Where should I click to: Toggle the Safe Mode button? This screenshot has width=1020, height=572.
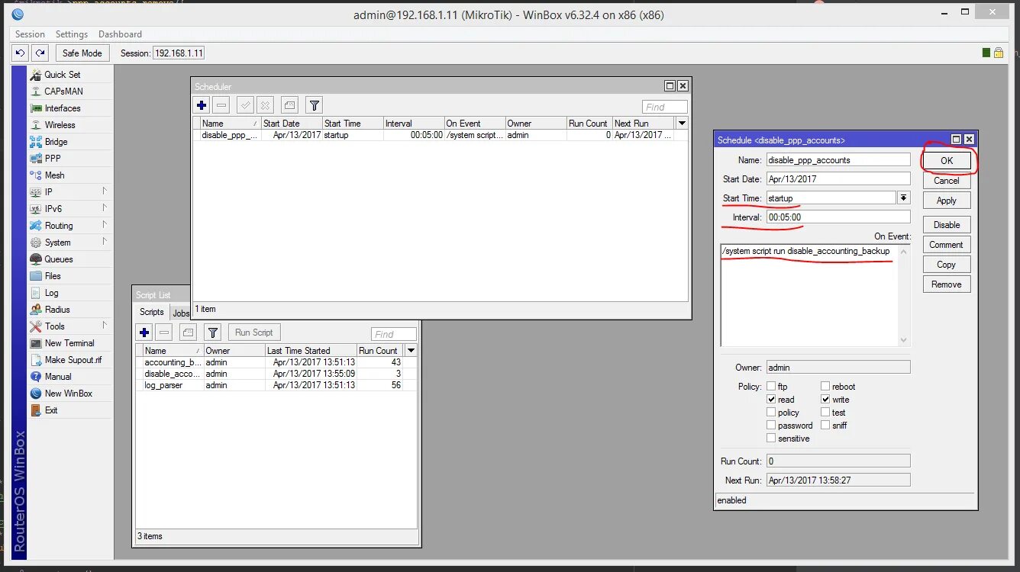point(82,53)
